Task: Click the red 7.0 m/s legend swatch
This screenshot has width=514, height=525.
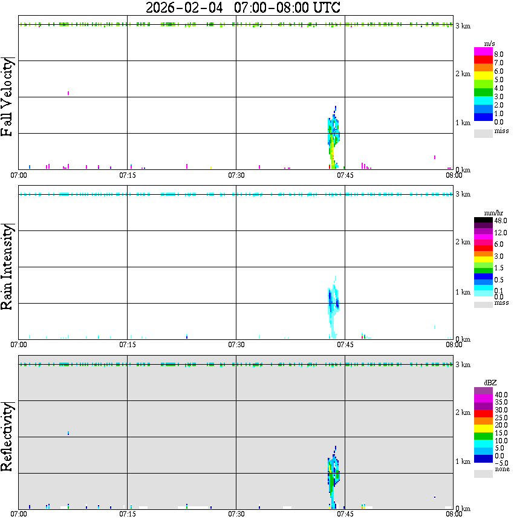Action: point(483,60)
